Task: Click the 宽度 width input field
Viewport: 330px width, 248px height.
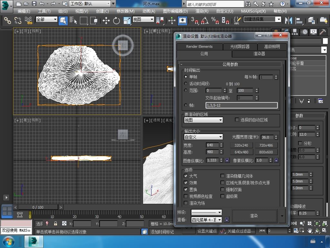Action: (x=212, y=145)
